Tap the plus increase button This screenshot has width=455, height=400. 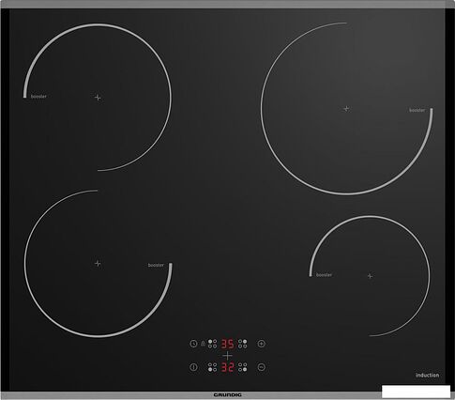click(261, 344)
